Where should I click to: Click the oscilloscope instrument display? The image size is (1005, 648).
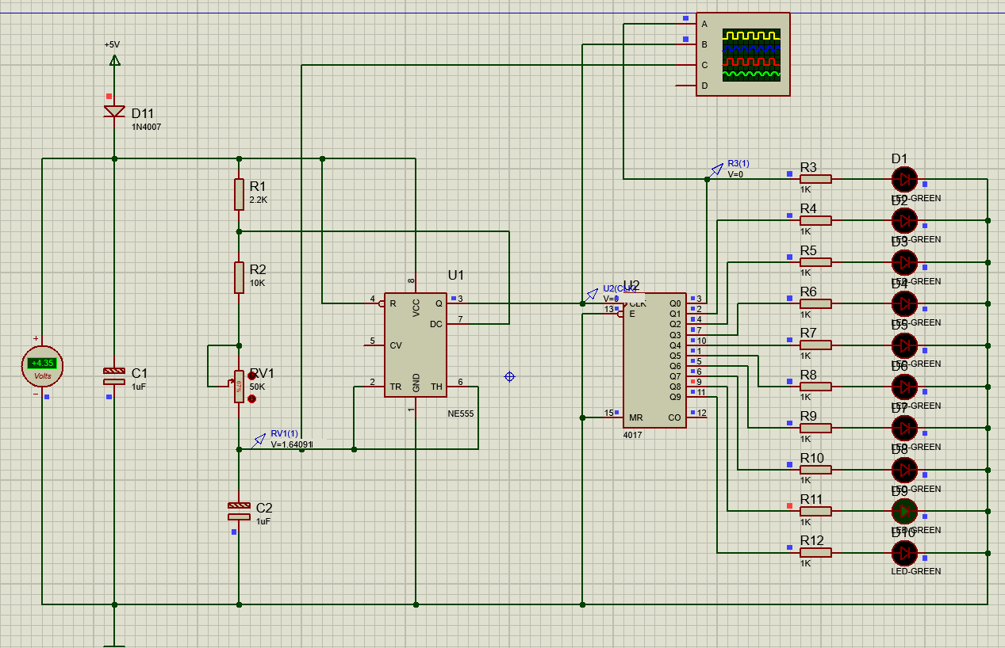(750, 55)
